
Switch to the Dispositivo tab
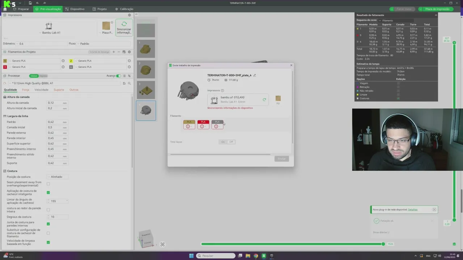tap(75, 9)
